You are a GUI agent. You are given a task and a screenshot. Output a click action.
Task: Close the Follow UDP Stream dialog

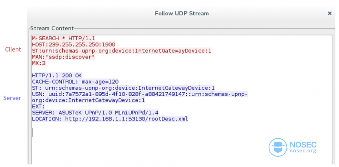(x=330, y=13)
